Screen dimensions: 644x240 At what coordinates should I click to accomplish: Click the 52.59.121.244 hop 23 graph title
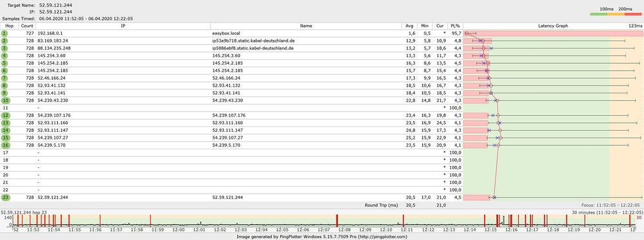[x=24, y=212]
